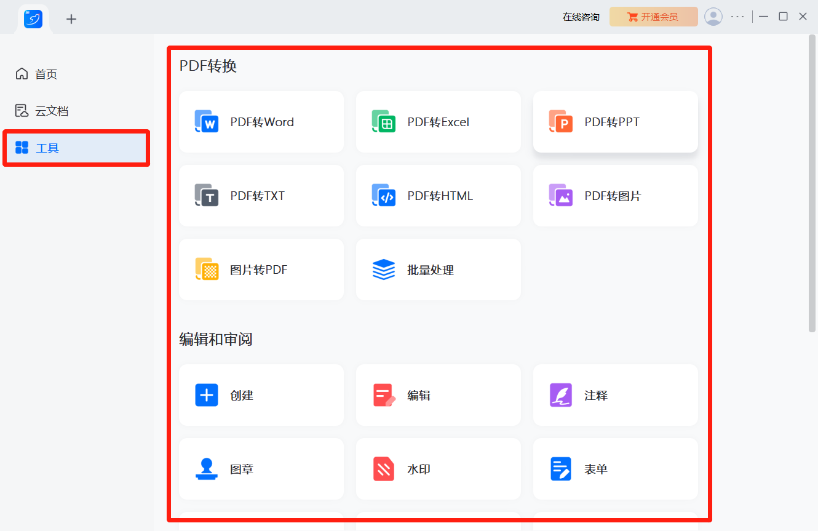Open the 图章 tool card
The width and height of the screenshot is (818, 531).
pyautogui.click(x=261, y=469)
